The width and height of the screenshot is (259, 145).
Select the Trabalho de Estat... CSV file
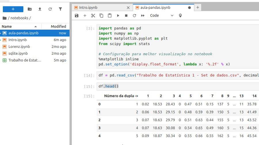[x=35, y=60]
